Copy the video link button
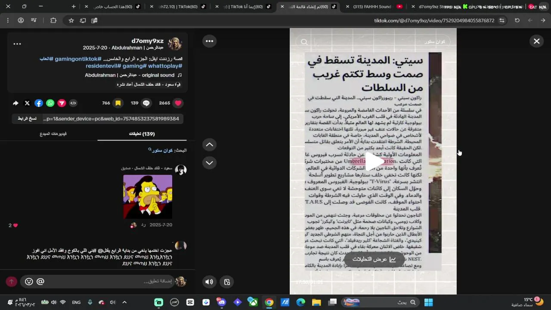Viewport: 551px width, 310px height. [x=27, y=119]
